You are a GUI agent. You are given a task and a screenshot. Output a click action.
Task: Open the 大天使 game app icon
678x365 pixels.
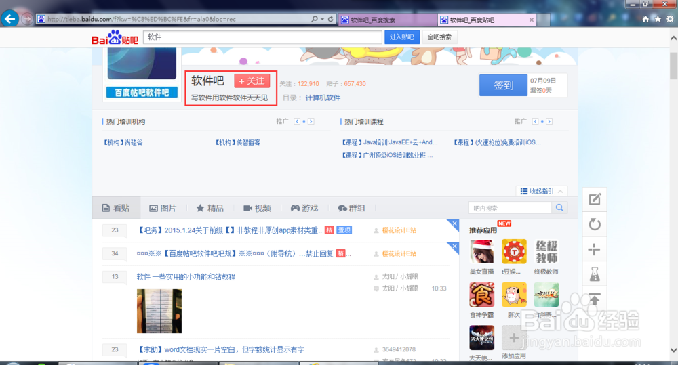[481, 338]
